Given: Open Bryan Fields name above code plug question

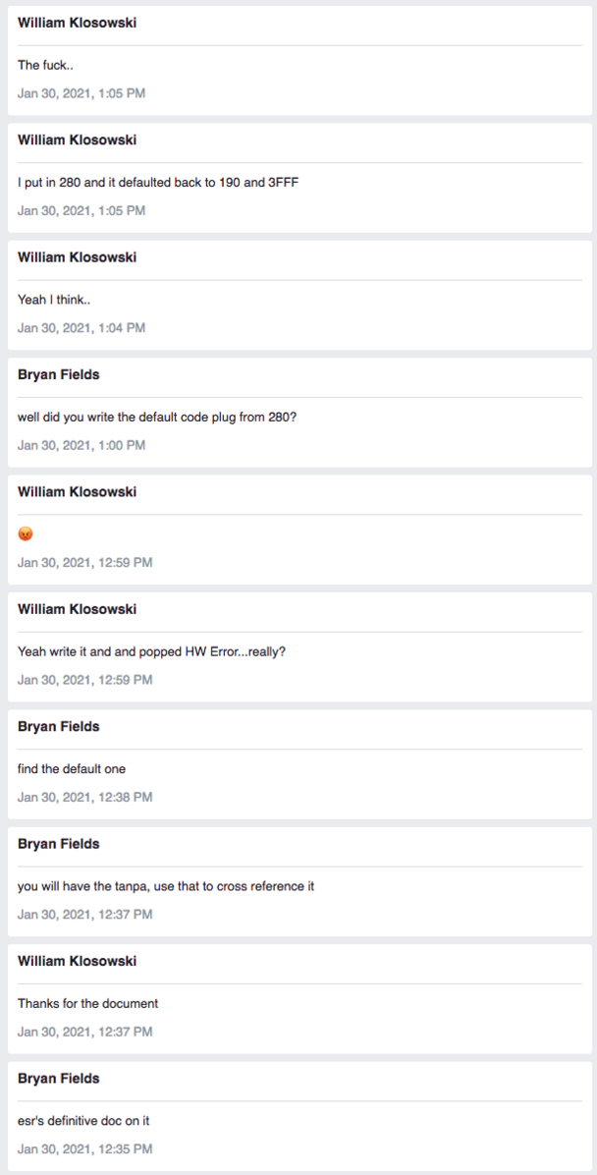Looking at the screenshot, I should (59, 374).
